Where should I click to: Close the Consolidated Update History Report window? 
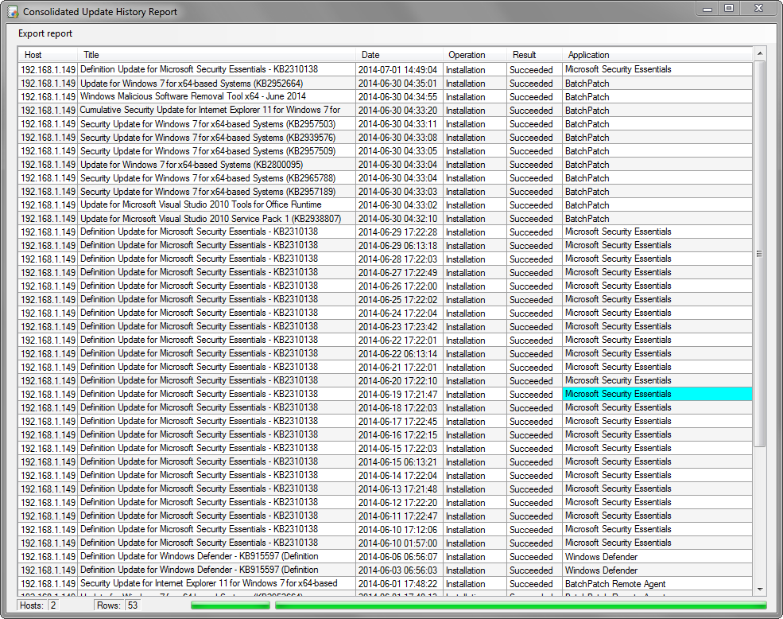(758, 9)
